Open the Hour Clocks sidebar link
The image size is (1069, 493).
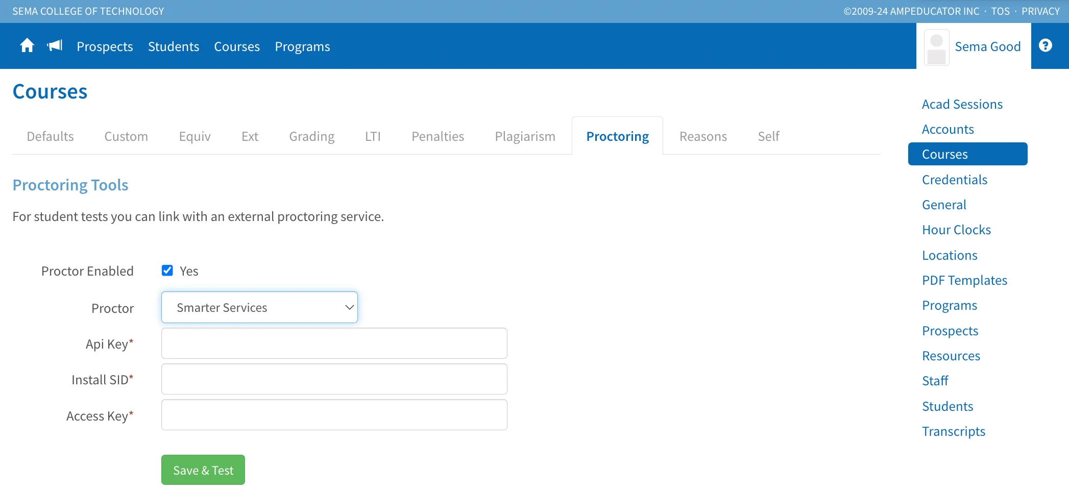(956, 230)
